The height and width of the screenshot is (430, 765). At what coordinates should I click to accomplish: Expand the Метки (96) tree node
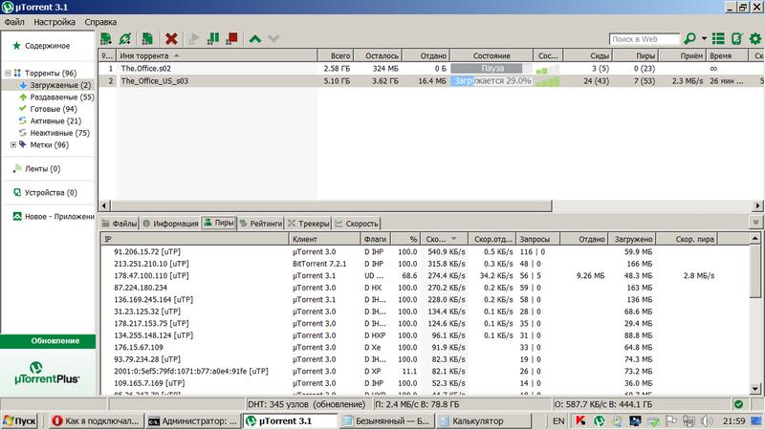[13, 145]
